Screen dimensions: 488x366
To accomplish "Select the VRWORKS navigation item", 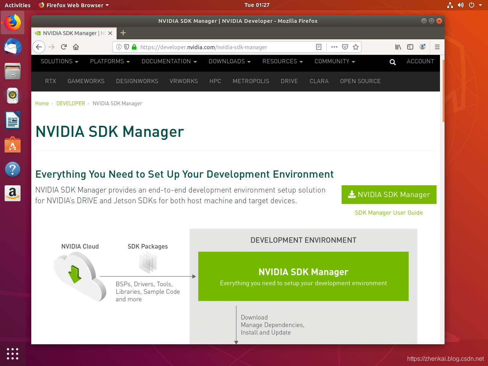I will 184,81.
